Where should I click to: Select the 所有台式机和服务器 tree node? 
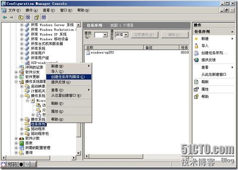click(47, 44)
